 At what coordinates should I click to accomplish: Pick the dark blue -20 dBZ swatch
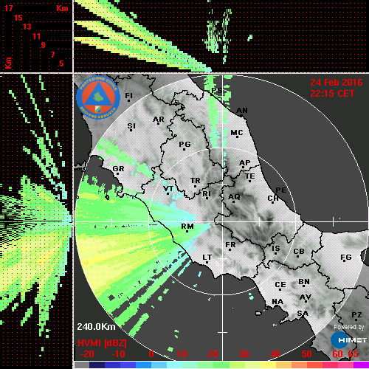tap(97, 365)
